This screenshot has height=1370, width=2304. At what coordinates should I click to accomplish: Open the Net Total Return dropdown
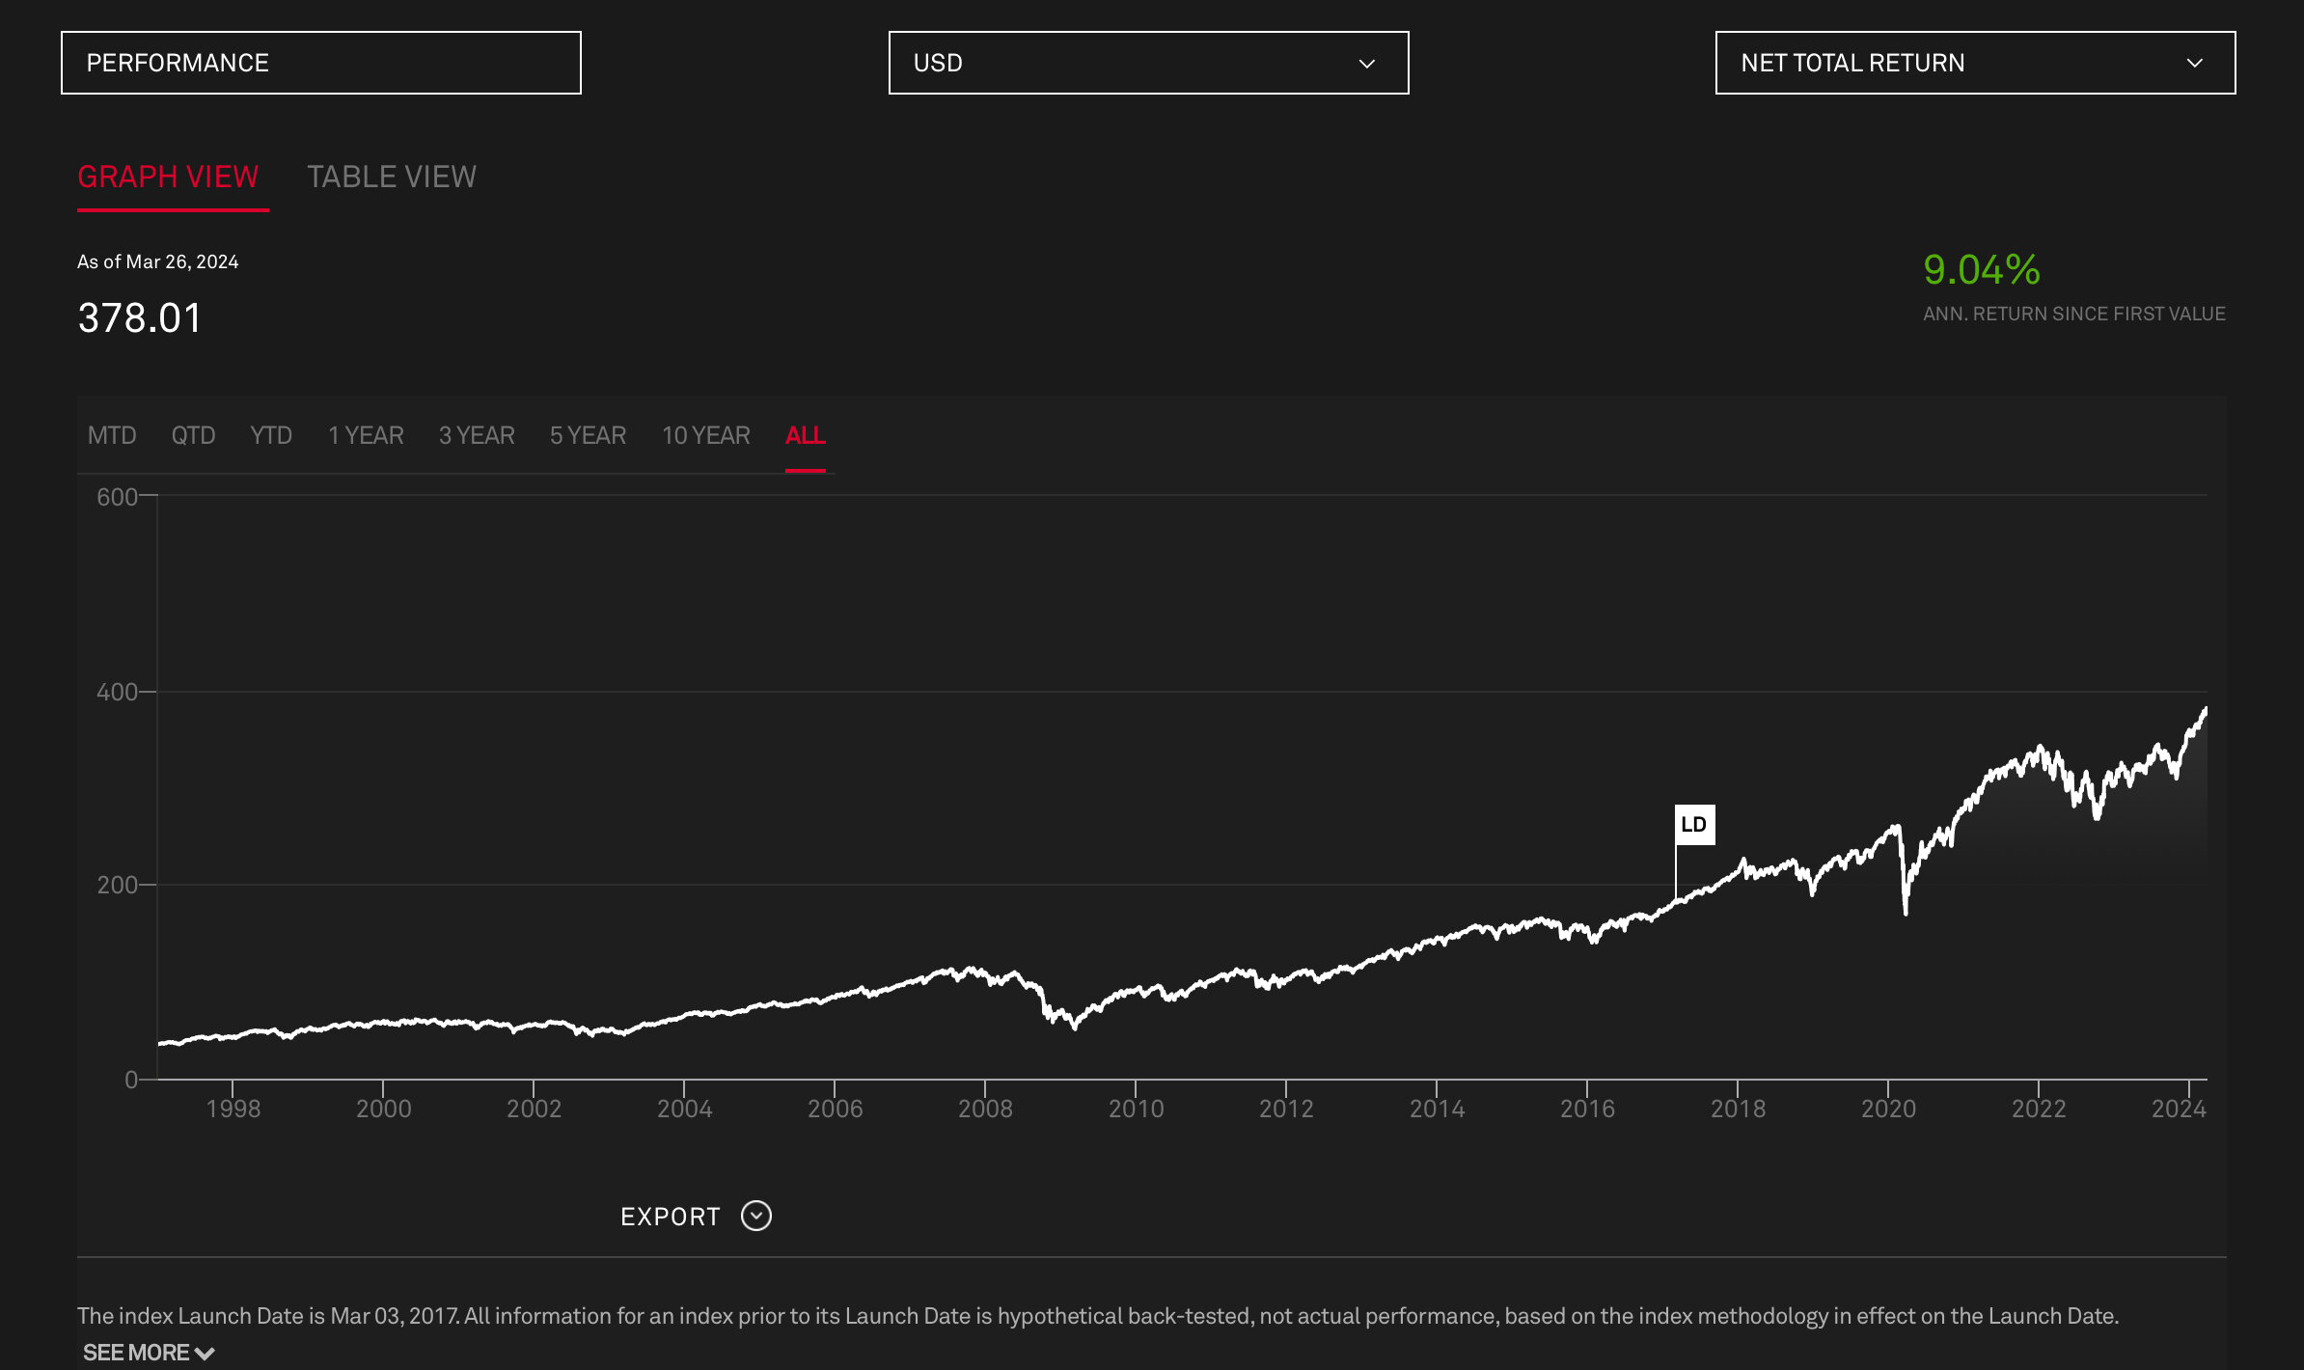(x=1974, y=63)
